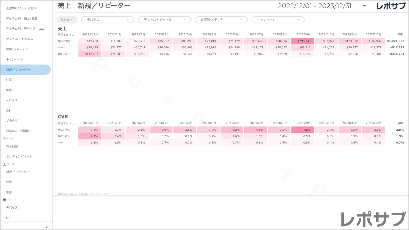
Task: Click the user icon beside ユーザー section
Action: click(4, 164)
